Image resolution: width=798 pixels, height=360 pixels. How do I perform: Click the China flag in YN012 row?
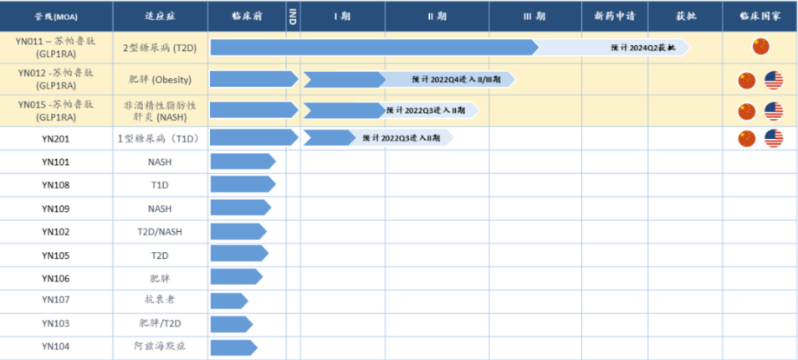pos(747,80)
